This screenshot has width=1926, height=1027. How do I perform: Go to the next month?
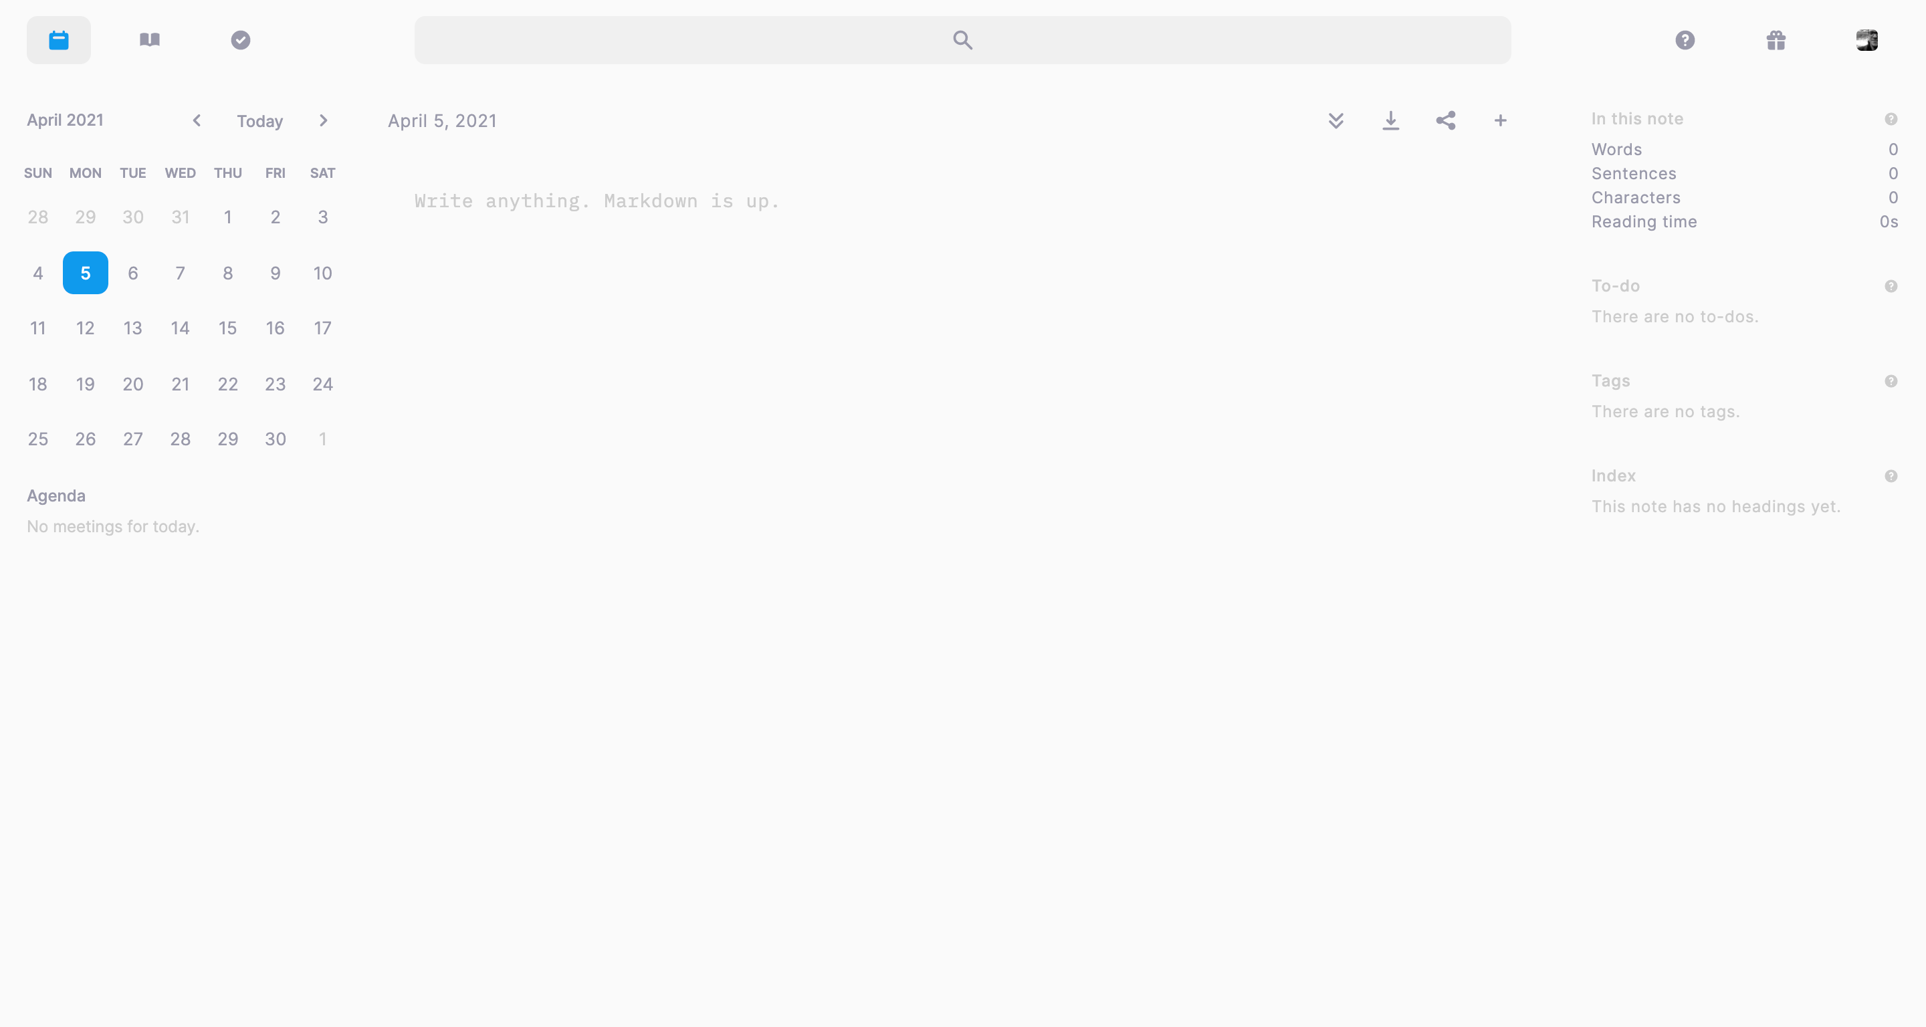323,120
